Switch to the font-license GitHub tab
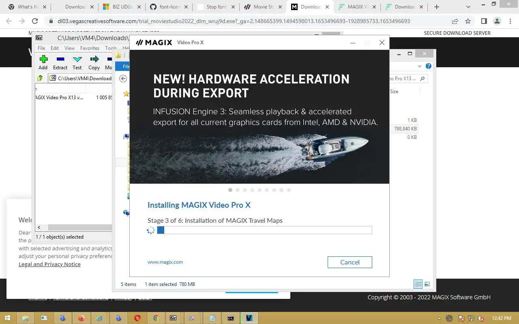The height and width of the screenshot is (324, 519). coord(169,7)
